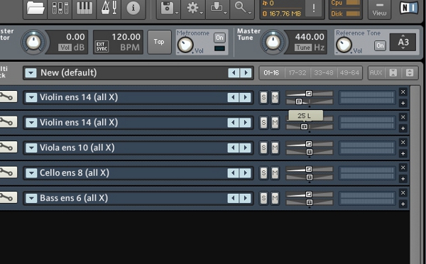Open the magnifier view size menu
The width and height of the screenshot is (426, 264).
pyautogui.click(x=242, y=8)
